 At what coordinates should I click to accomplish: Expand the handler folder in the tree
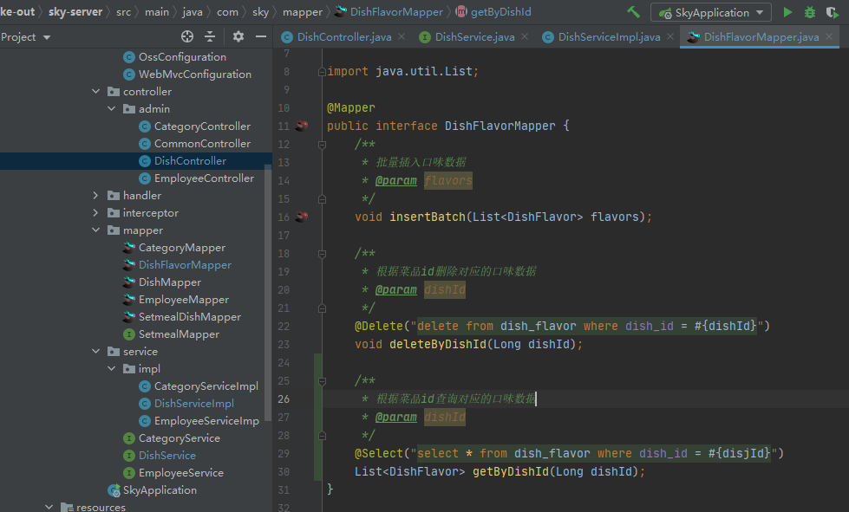[95, 196]
